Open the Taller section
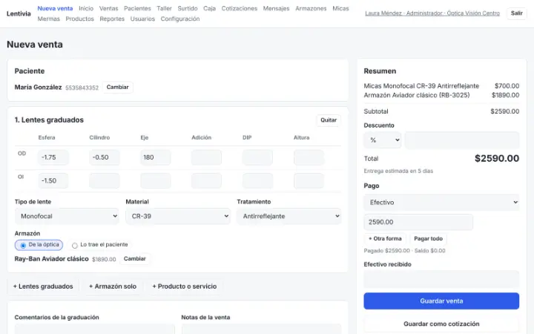 pos(164,8)
